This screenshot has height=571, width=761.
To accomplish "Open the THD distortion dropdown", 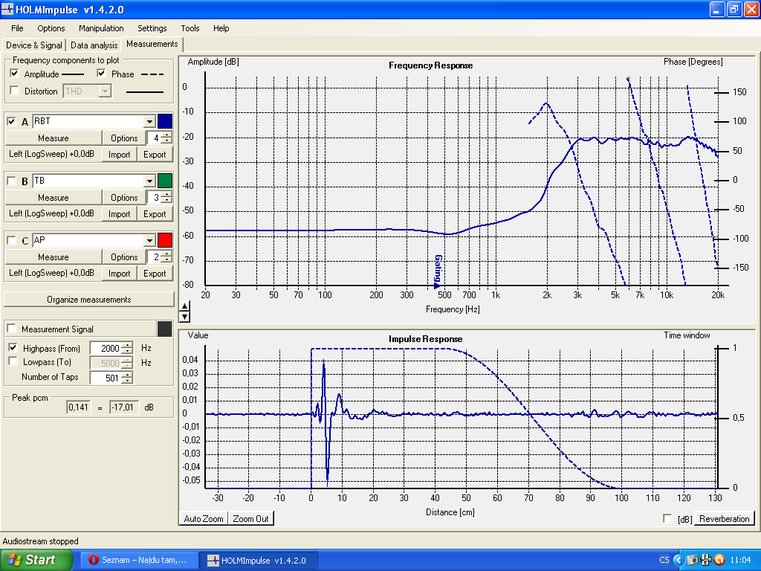I will click(105, 91).
